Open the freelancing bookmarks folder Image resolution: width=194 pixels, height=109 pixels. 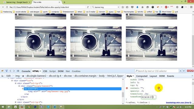(x=6, y=12)
